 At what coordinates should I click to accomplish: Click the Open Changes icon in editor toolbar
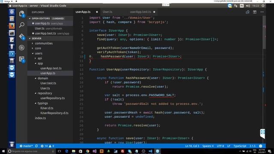247,12
